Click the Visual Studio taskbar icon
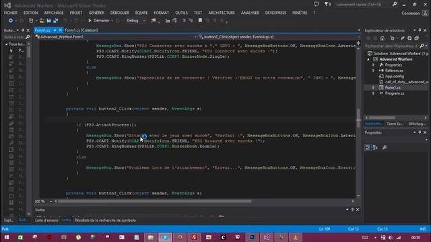 coord(267,237)
